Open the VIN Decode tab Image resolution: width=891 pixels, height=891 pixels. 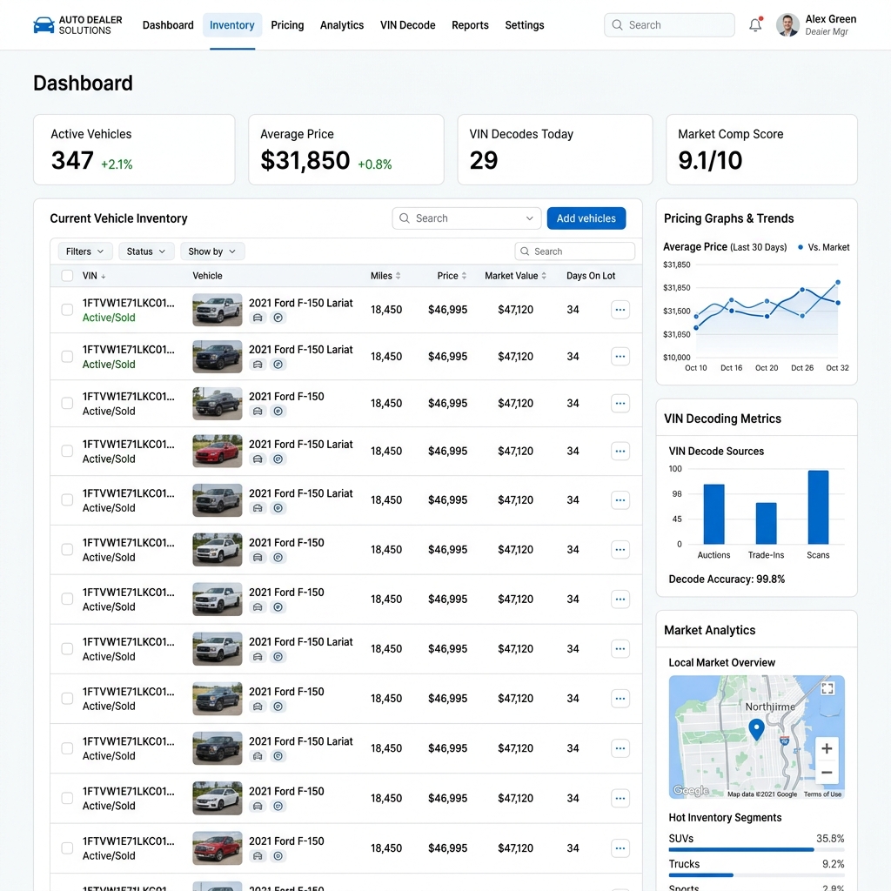pos(407,25)
